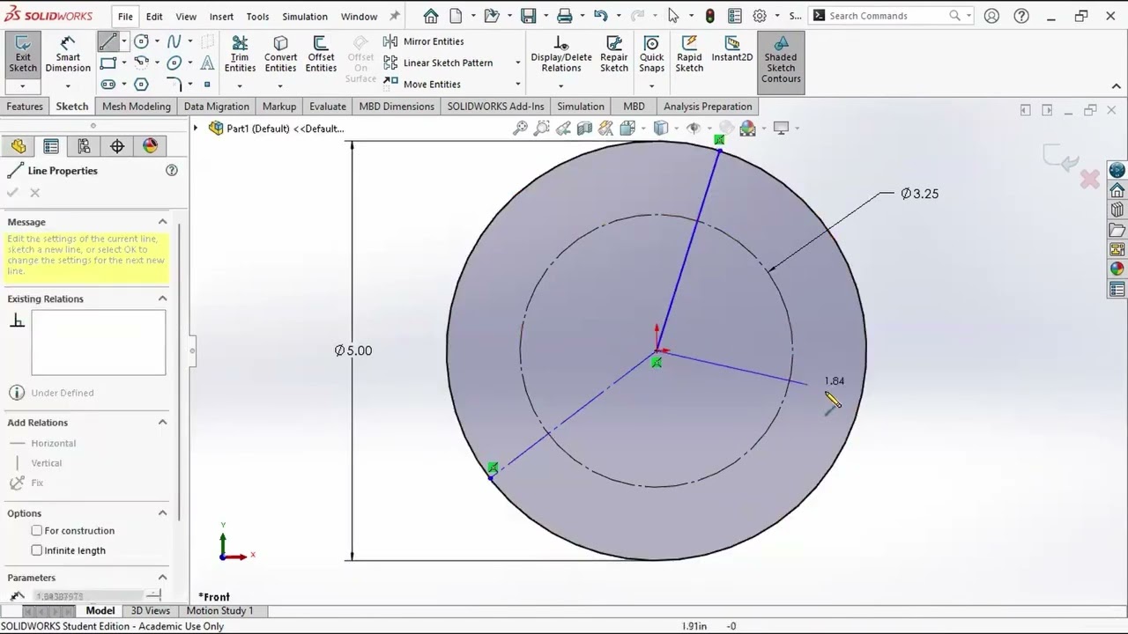Pick the Circle sketch tool
Screen dimensions: 1128x634
click(x=141, y=41)
